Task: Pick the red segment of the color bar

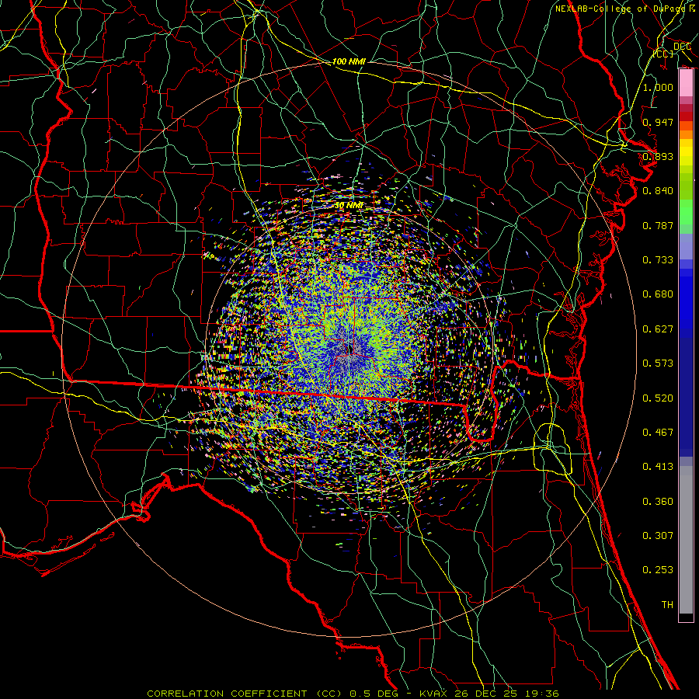Action: 686,116
